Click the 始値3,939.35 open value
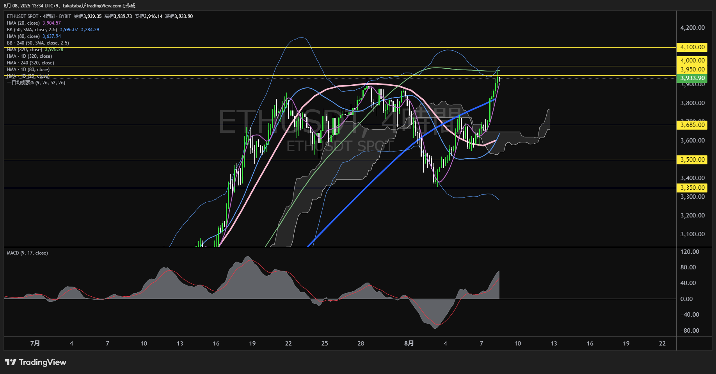Image resolution: width=716 pixels, height=374 pixels. pos(88,16)
